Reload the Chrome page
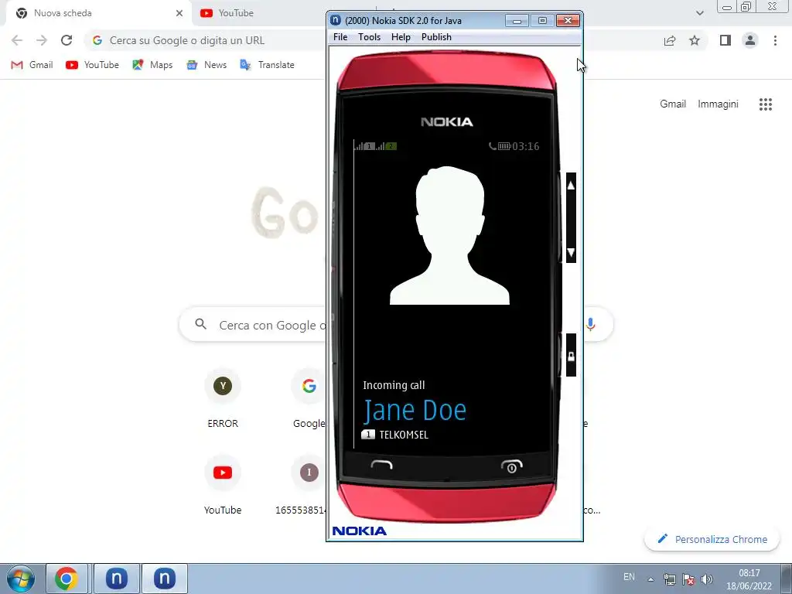 click(67, 40)
